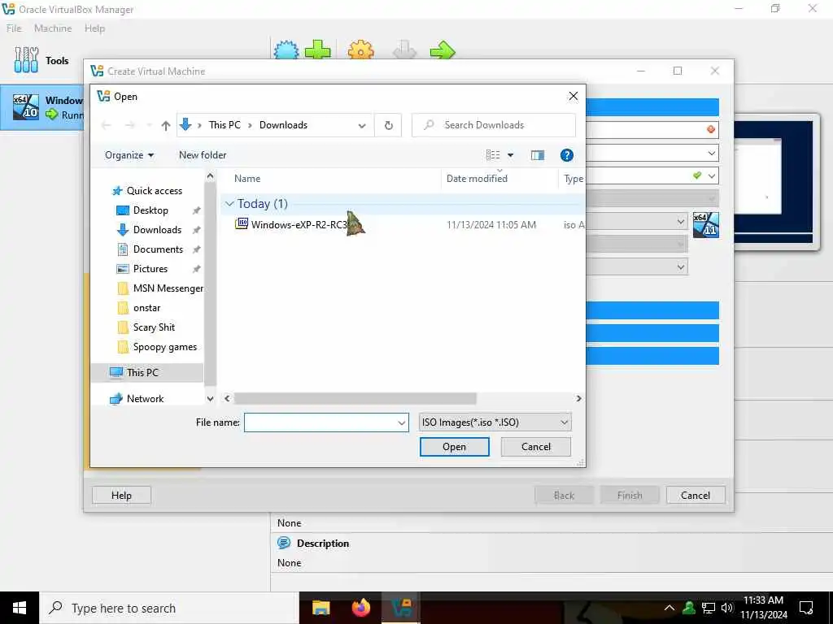Screen dimensions: 833x624
Task: Click the green Start arrow icon in VirtualBox toolbar
Action: pos(443,51)
